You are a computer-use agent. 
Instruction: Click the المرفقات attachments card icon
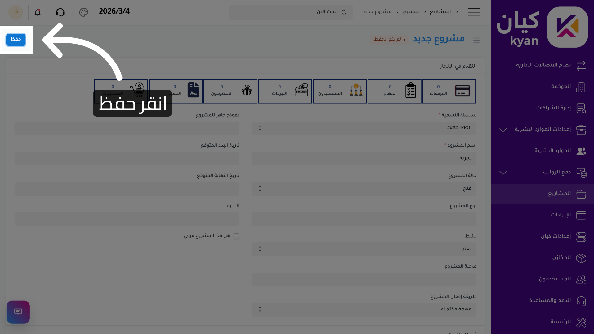click(x=462, y=91)
